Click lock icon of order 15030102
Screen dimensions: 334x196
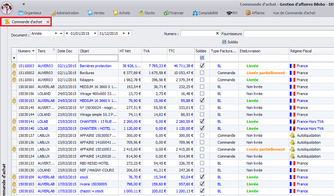[14, 191]
